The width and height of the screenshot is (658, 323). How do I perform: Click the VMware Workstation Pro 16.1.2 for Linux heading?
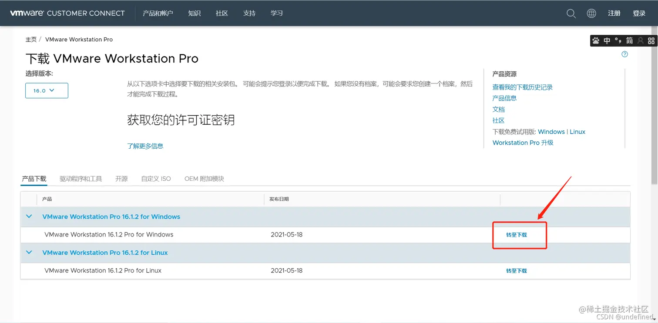coord(105,253)
